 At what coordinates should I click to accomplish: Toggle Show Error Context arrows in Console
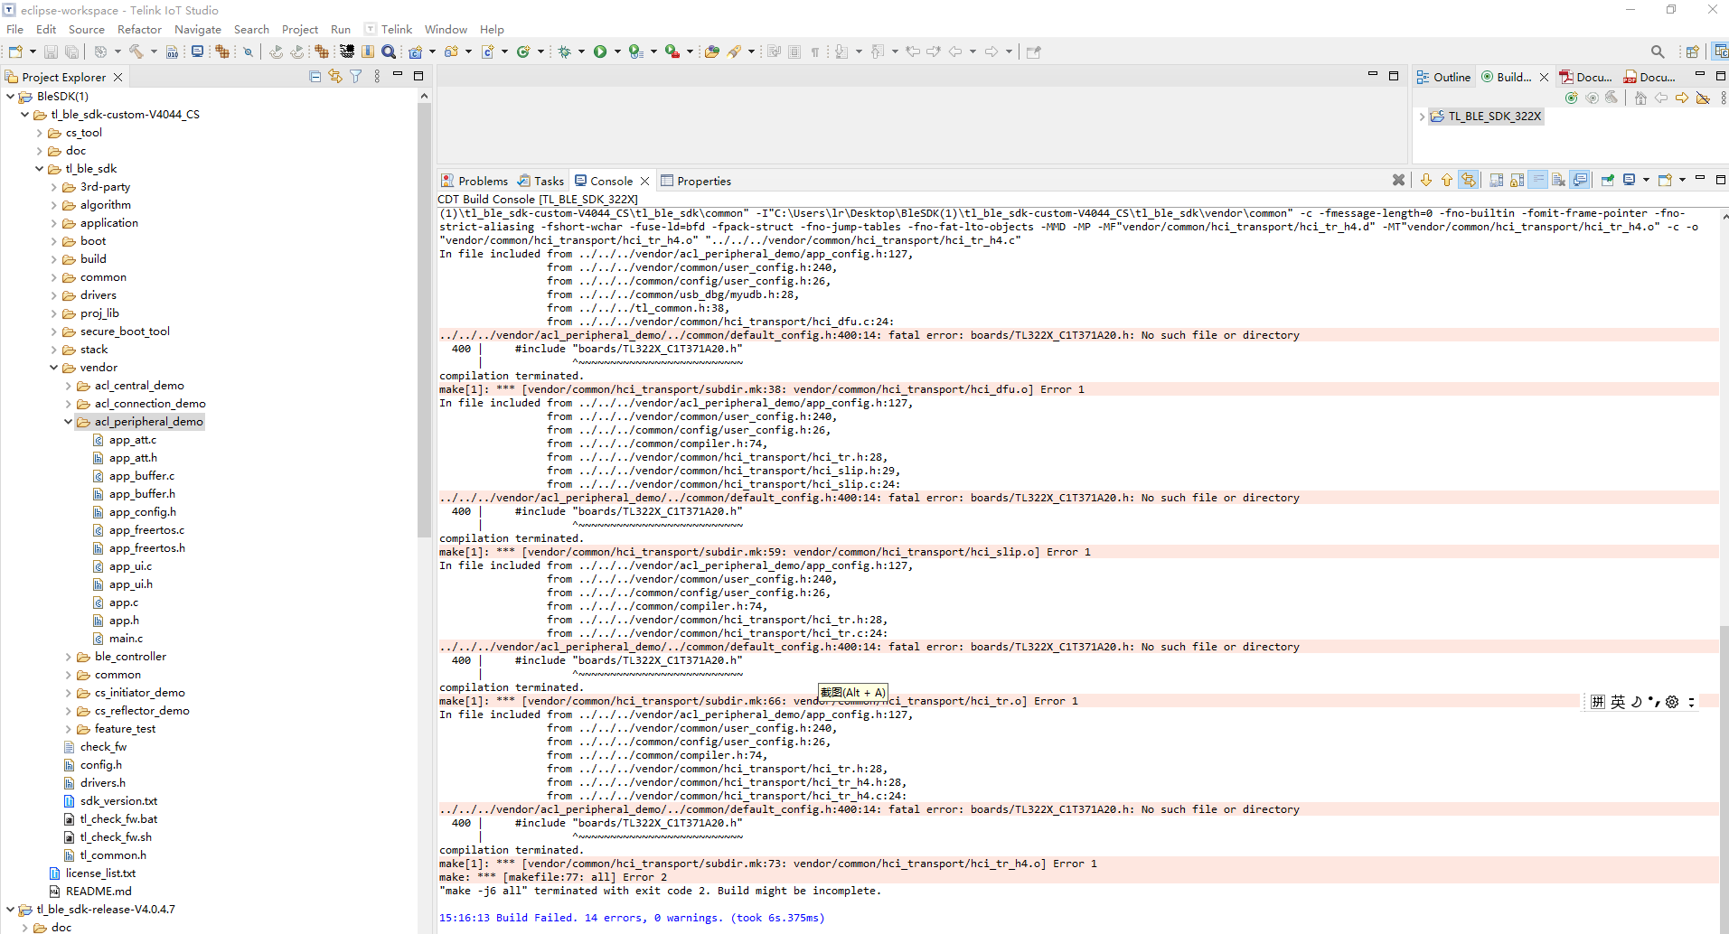[x=1469, y=180]
